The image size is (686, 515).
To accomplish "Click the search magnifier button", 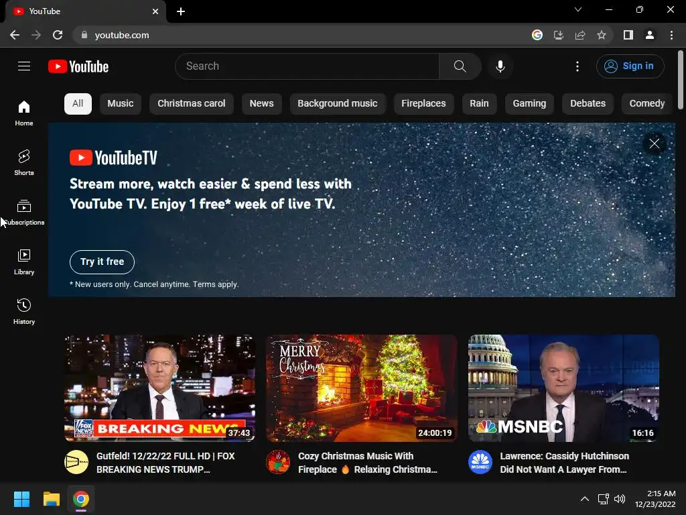I will (x=460, y=66).
